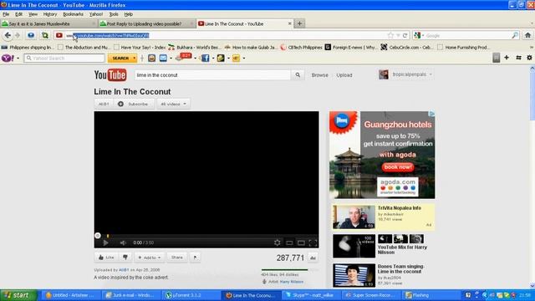Click the notification icon with red badge
The image size is (535, 301).
(x=183, y=58)
